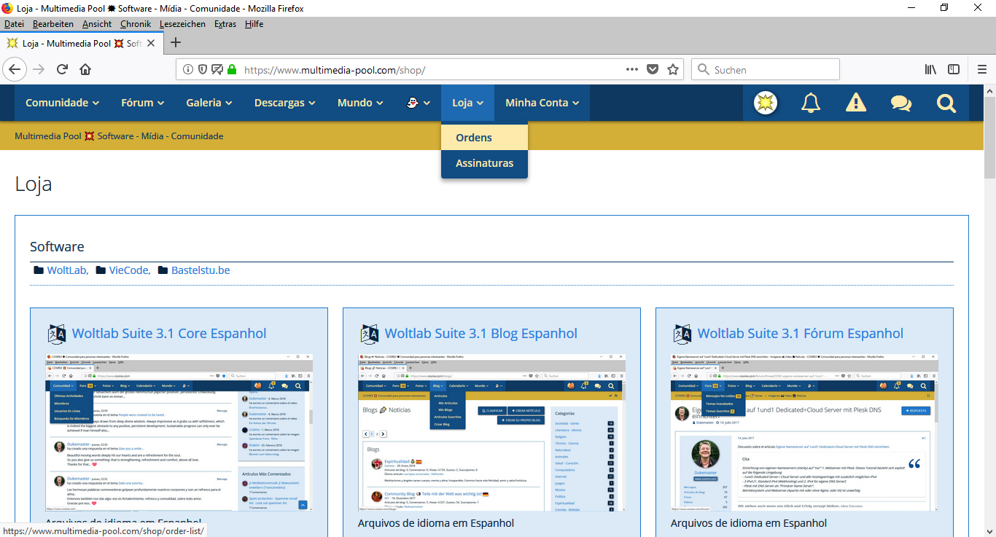Image resolution: width=996 pixels, height=537 pixels.
Task: Click the site search magnifier icon
Action: click(x=946, y=103)
